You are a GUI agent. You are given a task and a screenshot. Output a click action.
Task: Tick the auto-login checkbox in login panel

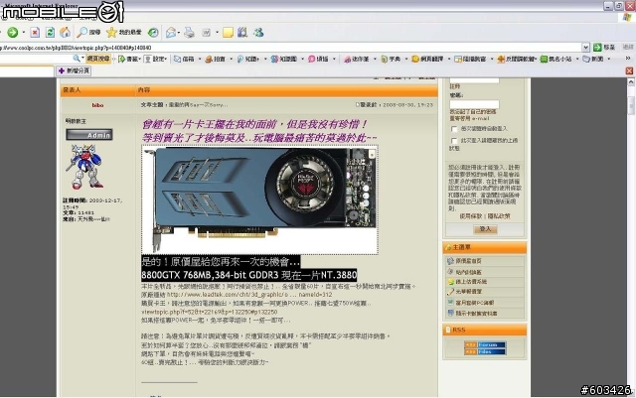pyautogui.click(x=454, y=129)
